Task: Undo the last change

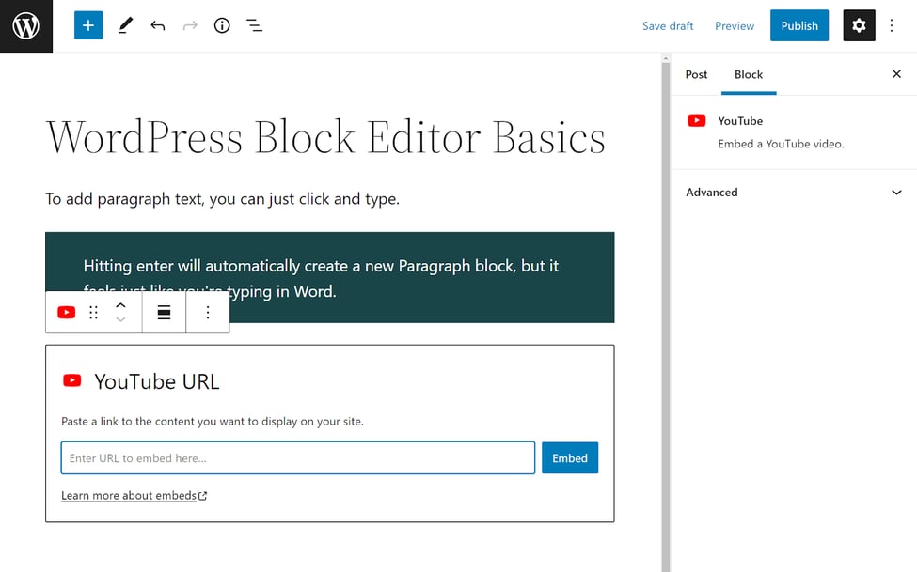Action: pos(158,26)
